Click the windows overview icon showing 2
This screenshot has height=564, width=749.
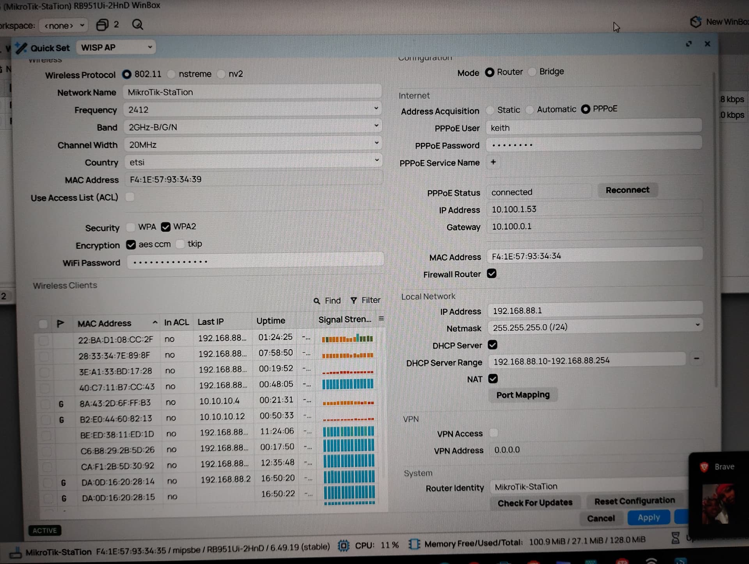pos(103,25)
